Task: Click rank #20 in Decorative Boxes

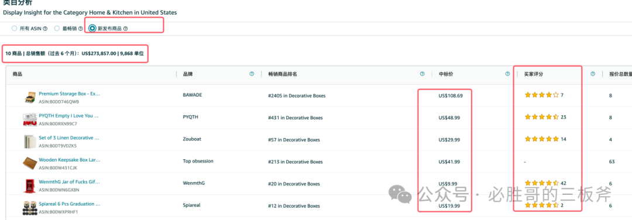Action: click(294, 184)
